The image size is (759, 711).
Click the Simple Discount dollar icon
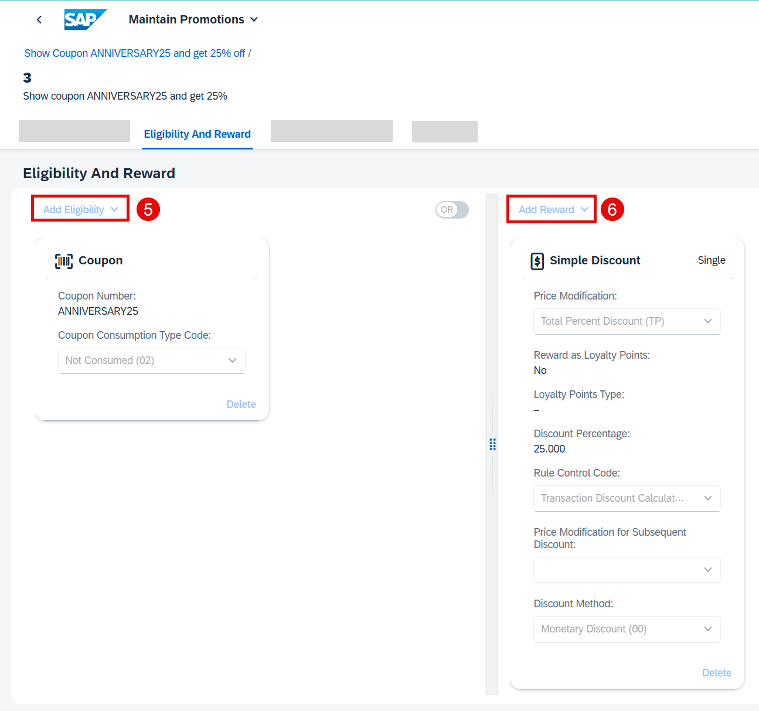(x=537, y=261)
